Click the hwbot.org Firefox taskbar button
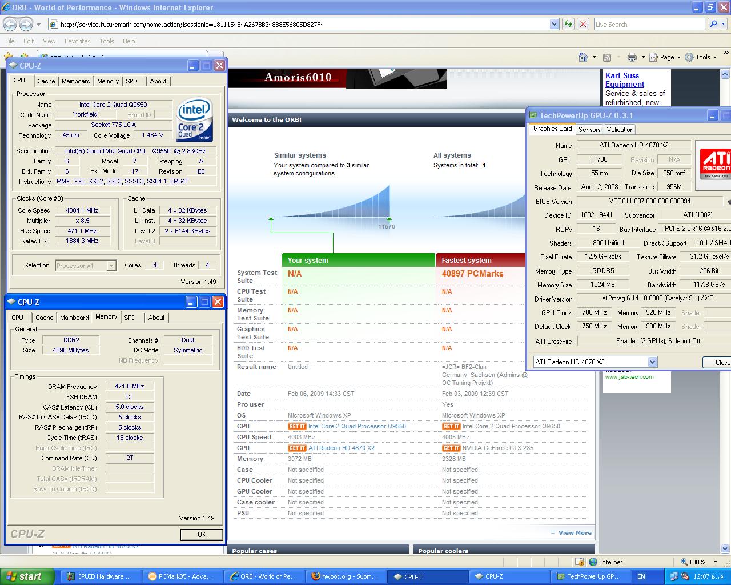Viewport: 731px width, 585px height. [x=345, y=576]
